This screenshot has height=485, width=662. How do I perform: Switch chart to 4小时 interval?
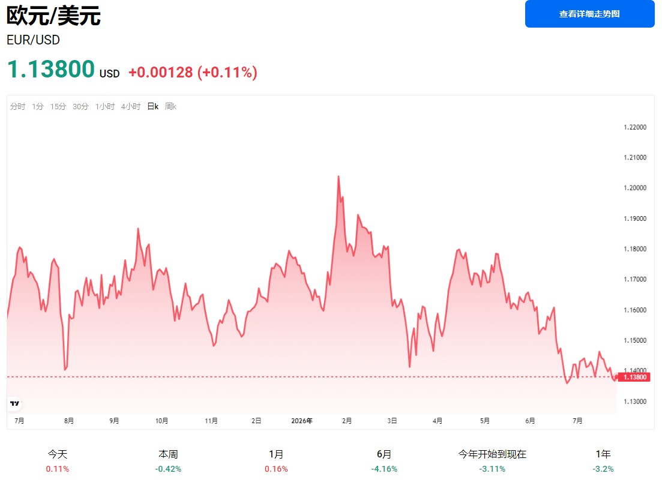click(x=131, y=106)
